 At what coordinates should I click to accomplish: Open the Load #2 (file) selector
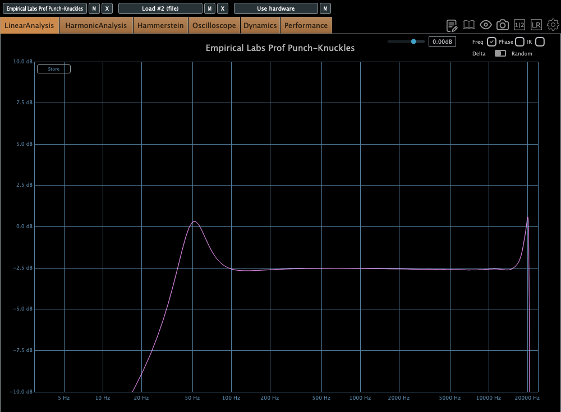pos(160,8)
